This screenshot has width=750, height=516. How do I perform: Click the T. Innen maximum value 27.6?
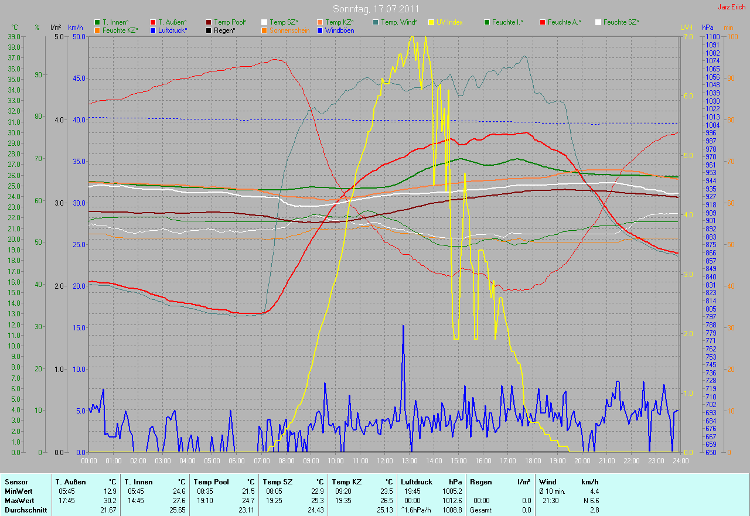click(x=179, y=501)
